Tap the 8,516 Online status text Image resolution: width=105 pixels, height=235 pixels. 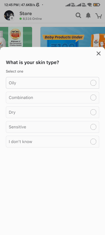(x=32, y=19)
